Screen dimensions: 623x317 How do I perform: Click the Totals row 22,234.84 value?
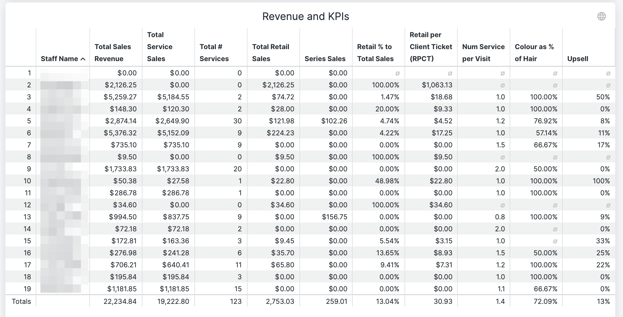tap(120, 301)
